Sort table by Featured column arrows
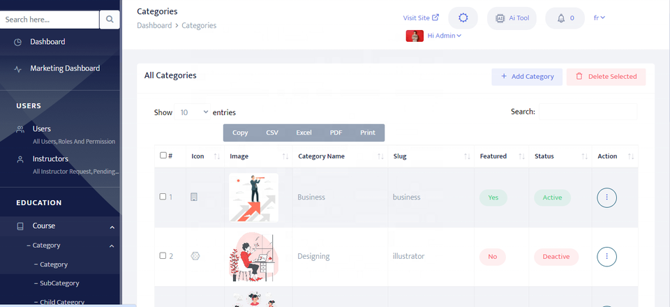This screenshot has height=307, width=670. pyautogui.click(x=521, y=157)
